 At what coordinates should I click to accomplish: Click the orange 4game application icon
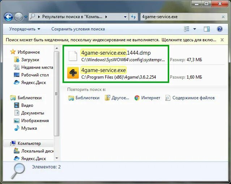(x=73, y=73)
